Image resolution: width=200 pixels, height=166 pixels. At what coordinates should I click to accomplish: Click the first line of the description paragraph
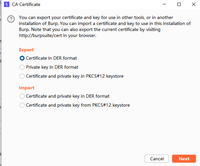(96, 17)
